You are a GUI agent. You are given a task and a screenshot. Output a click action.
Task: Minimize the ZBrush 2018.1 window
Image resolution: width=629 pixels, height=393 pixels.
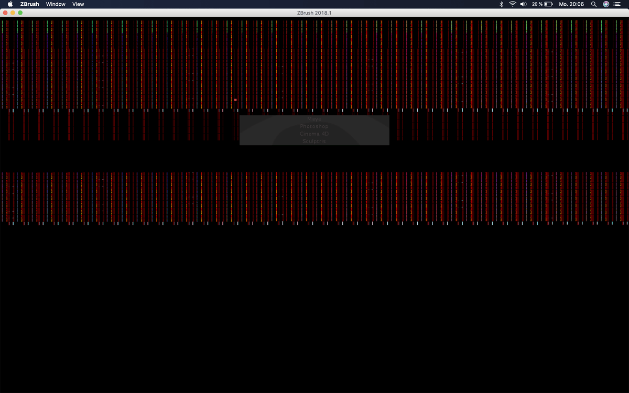point(13,13)
